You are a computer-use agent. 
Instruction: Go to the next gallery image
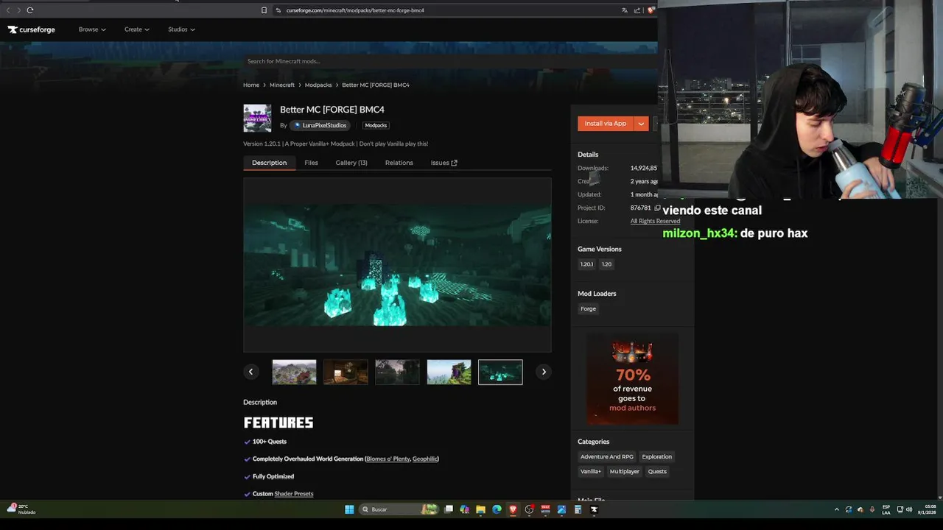click(x=544, y=372)
